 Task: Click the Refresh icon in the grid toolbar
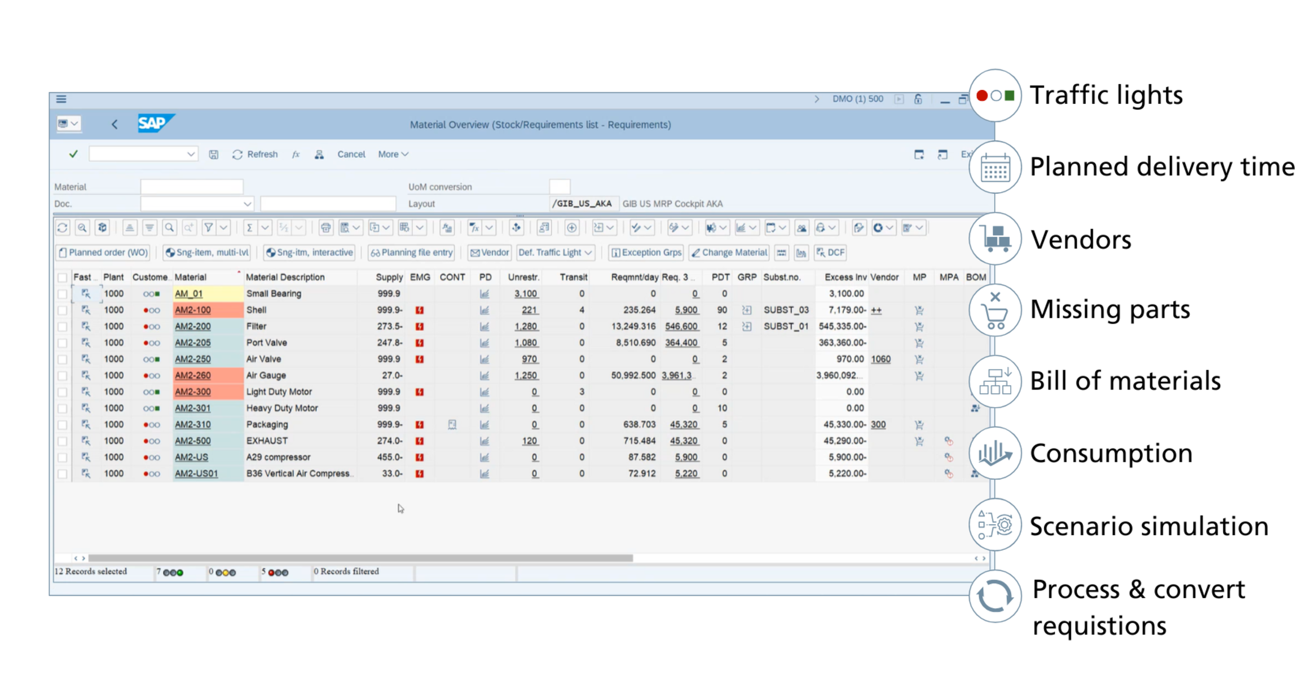coord(63,228)
